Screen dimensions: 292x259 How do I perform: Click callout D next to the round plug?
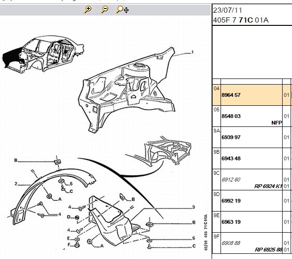69,217
